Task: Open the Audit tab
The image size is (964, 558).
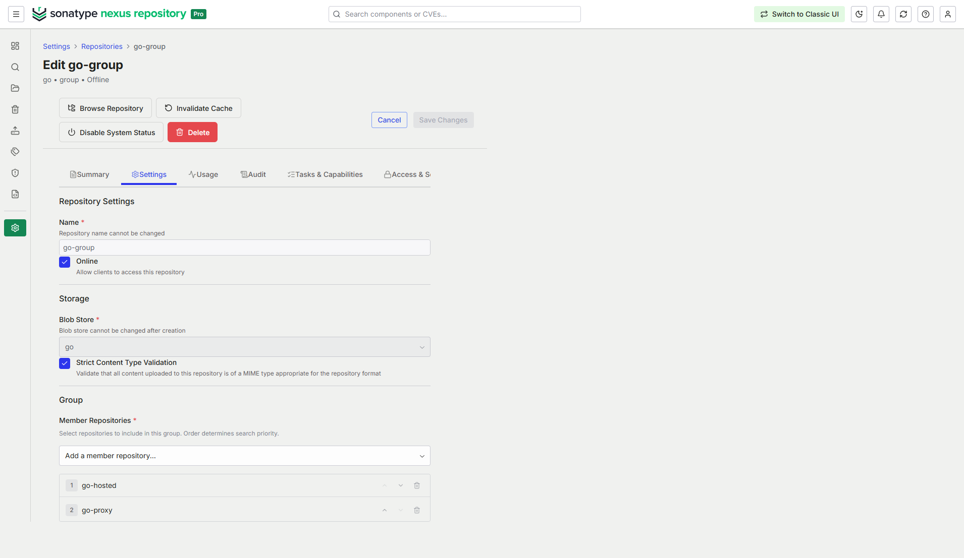Action: pyautogui.click(x=253, y=174)
